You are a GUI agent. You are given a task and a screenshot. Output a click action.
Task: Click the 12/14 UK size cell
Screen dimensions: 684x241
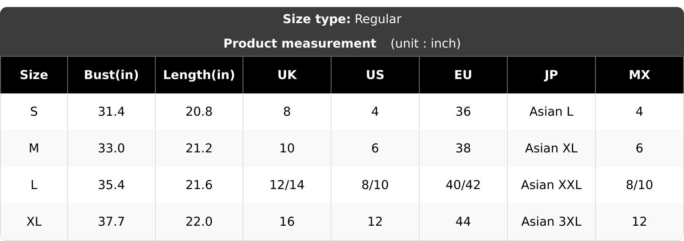click(x=287, y=185)
